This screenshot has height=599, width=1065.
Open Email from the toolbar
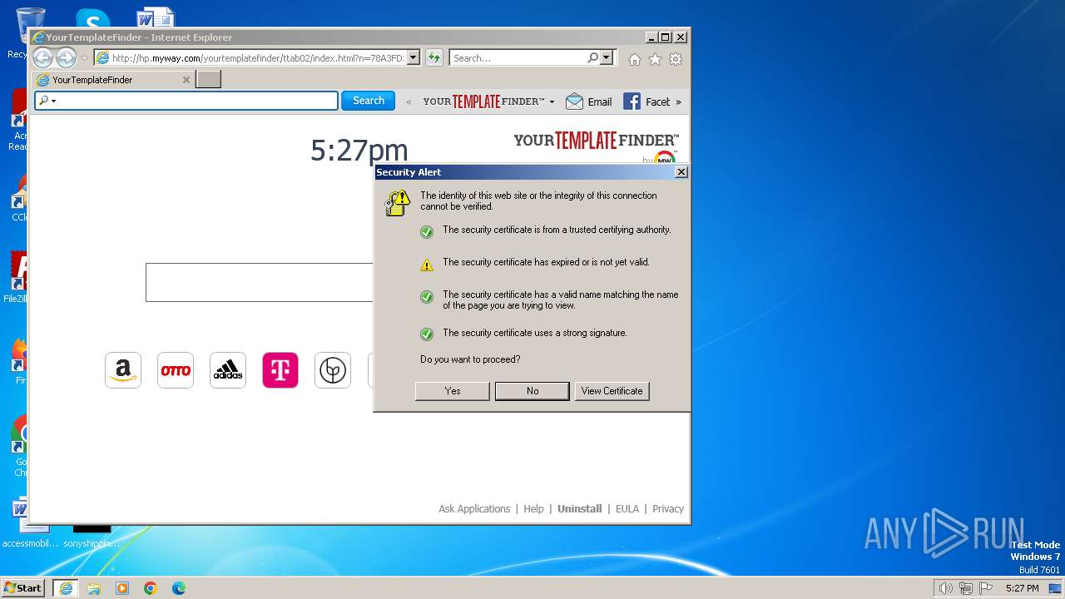pos(588,101)
